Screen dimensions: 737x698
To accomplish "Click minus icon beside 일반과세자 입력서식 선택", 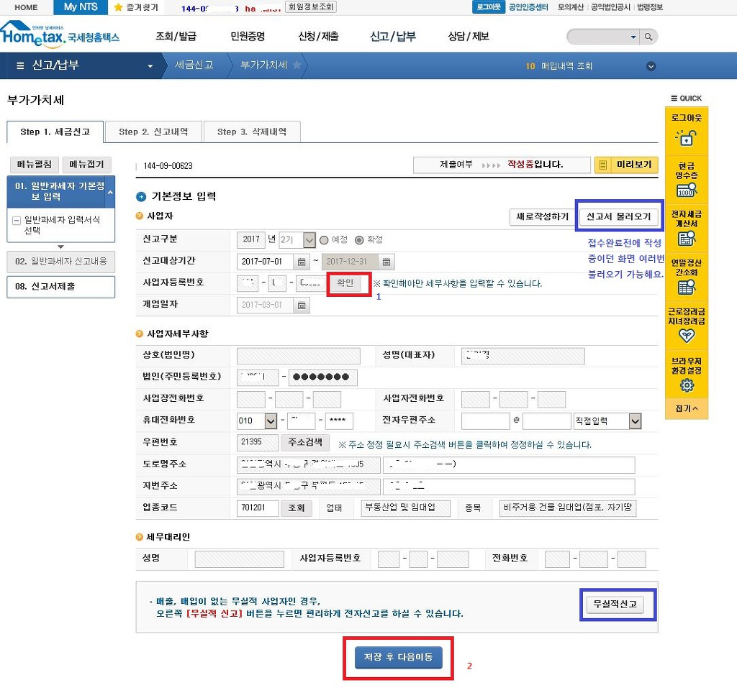I will point(17,220).
